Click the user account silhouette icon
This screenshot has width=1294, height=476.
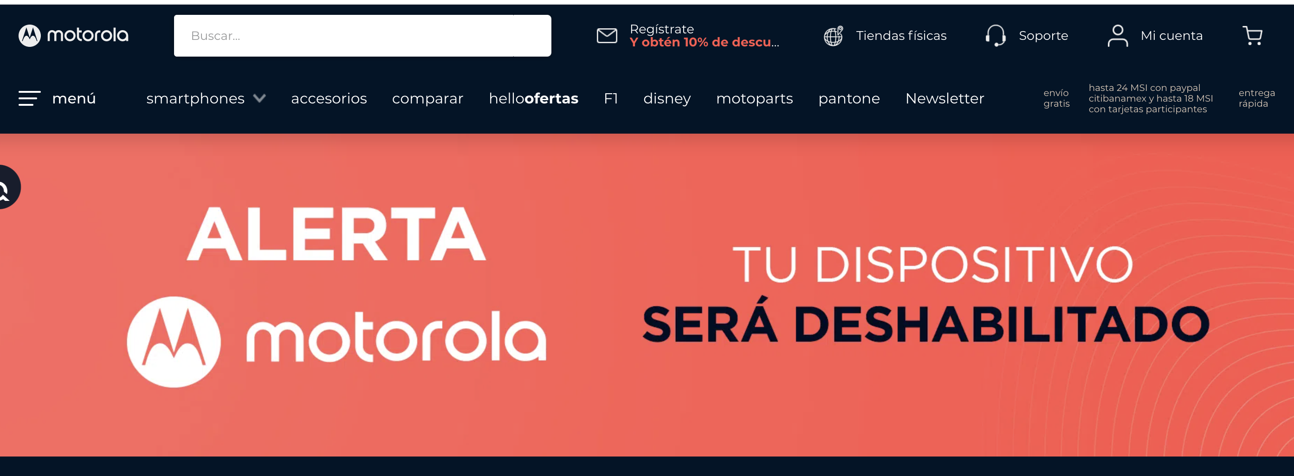[x=1118, y=36]
